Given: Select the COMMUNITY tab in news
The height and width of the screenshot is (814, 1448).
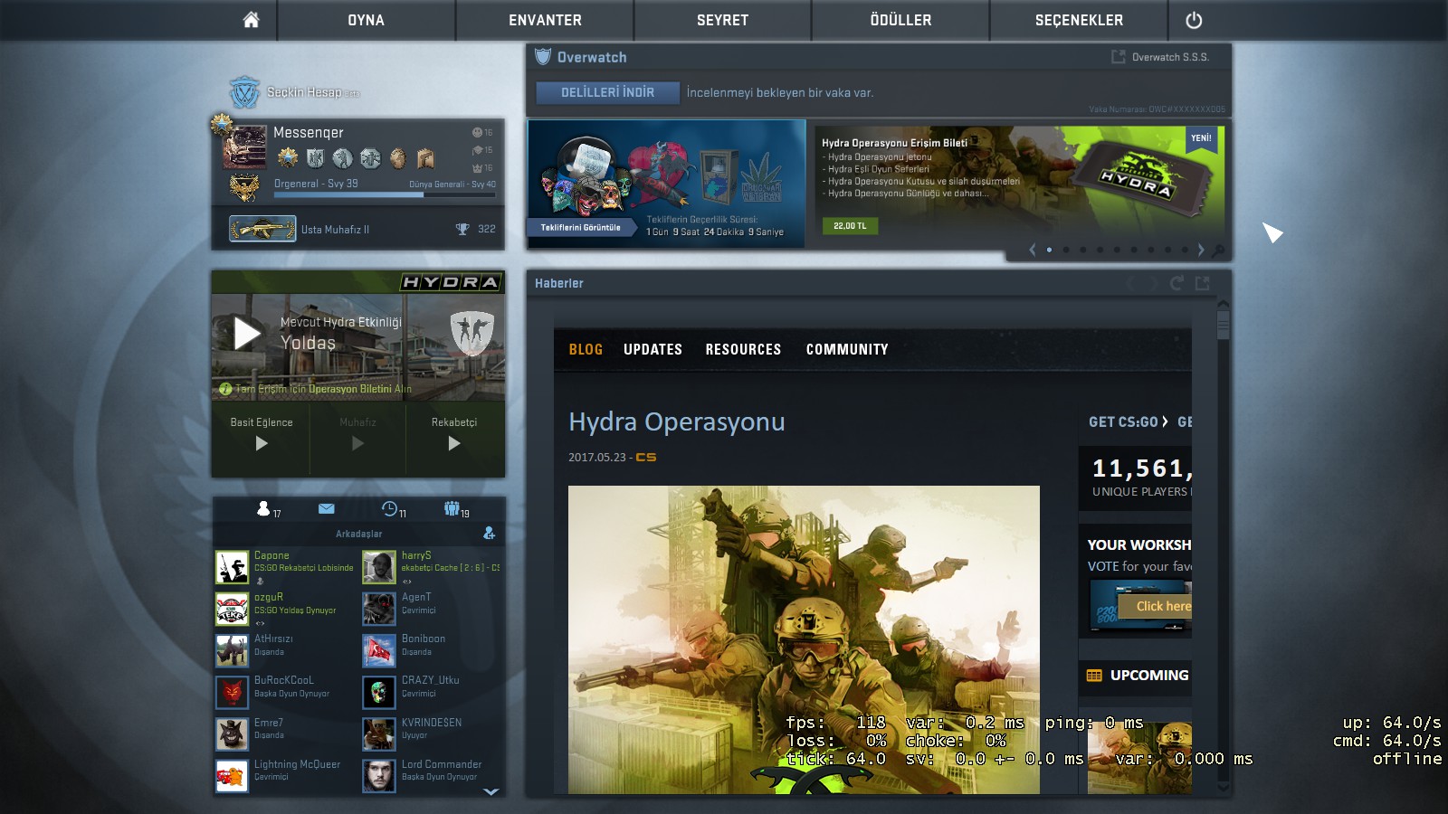Looking at the screenshot, I should 847,349.
